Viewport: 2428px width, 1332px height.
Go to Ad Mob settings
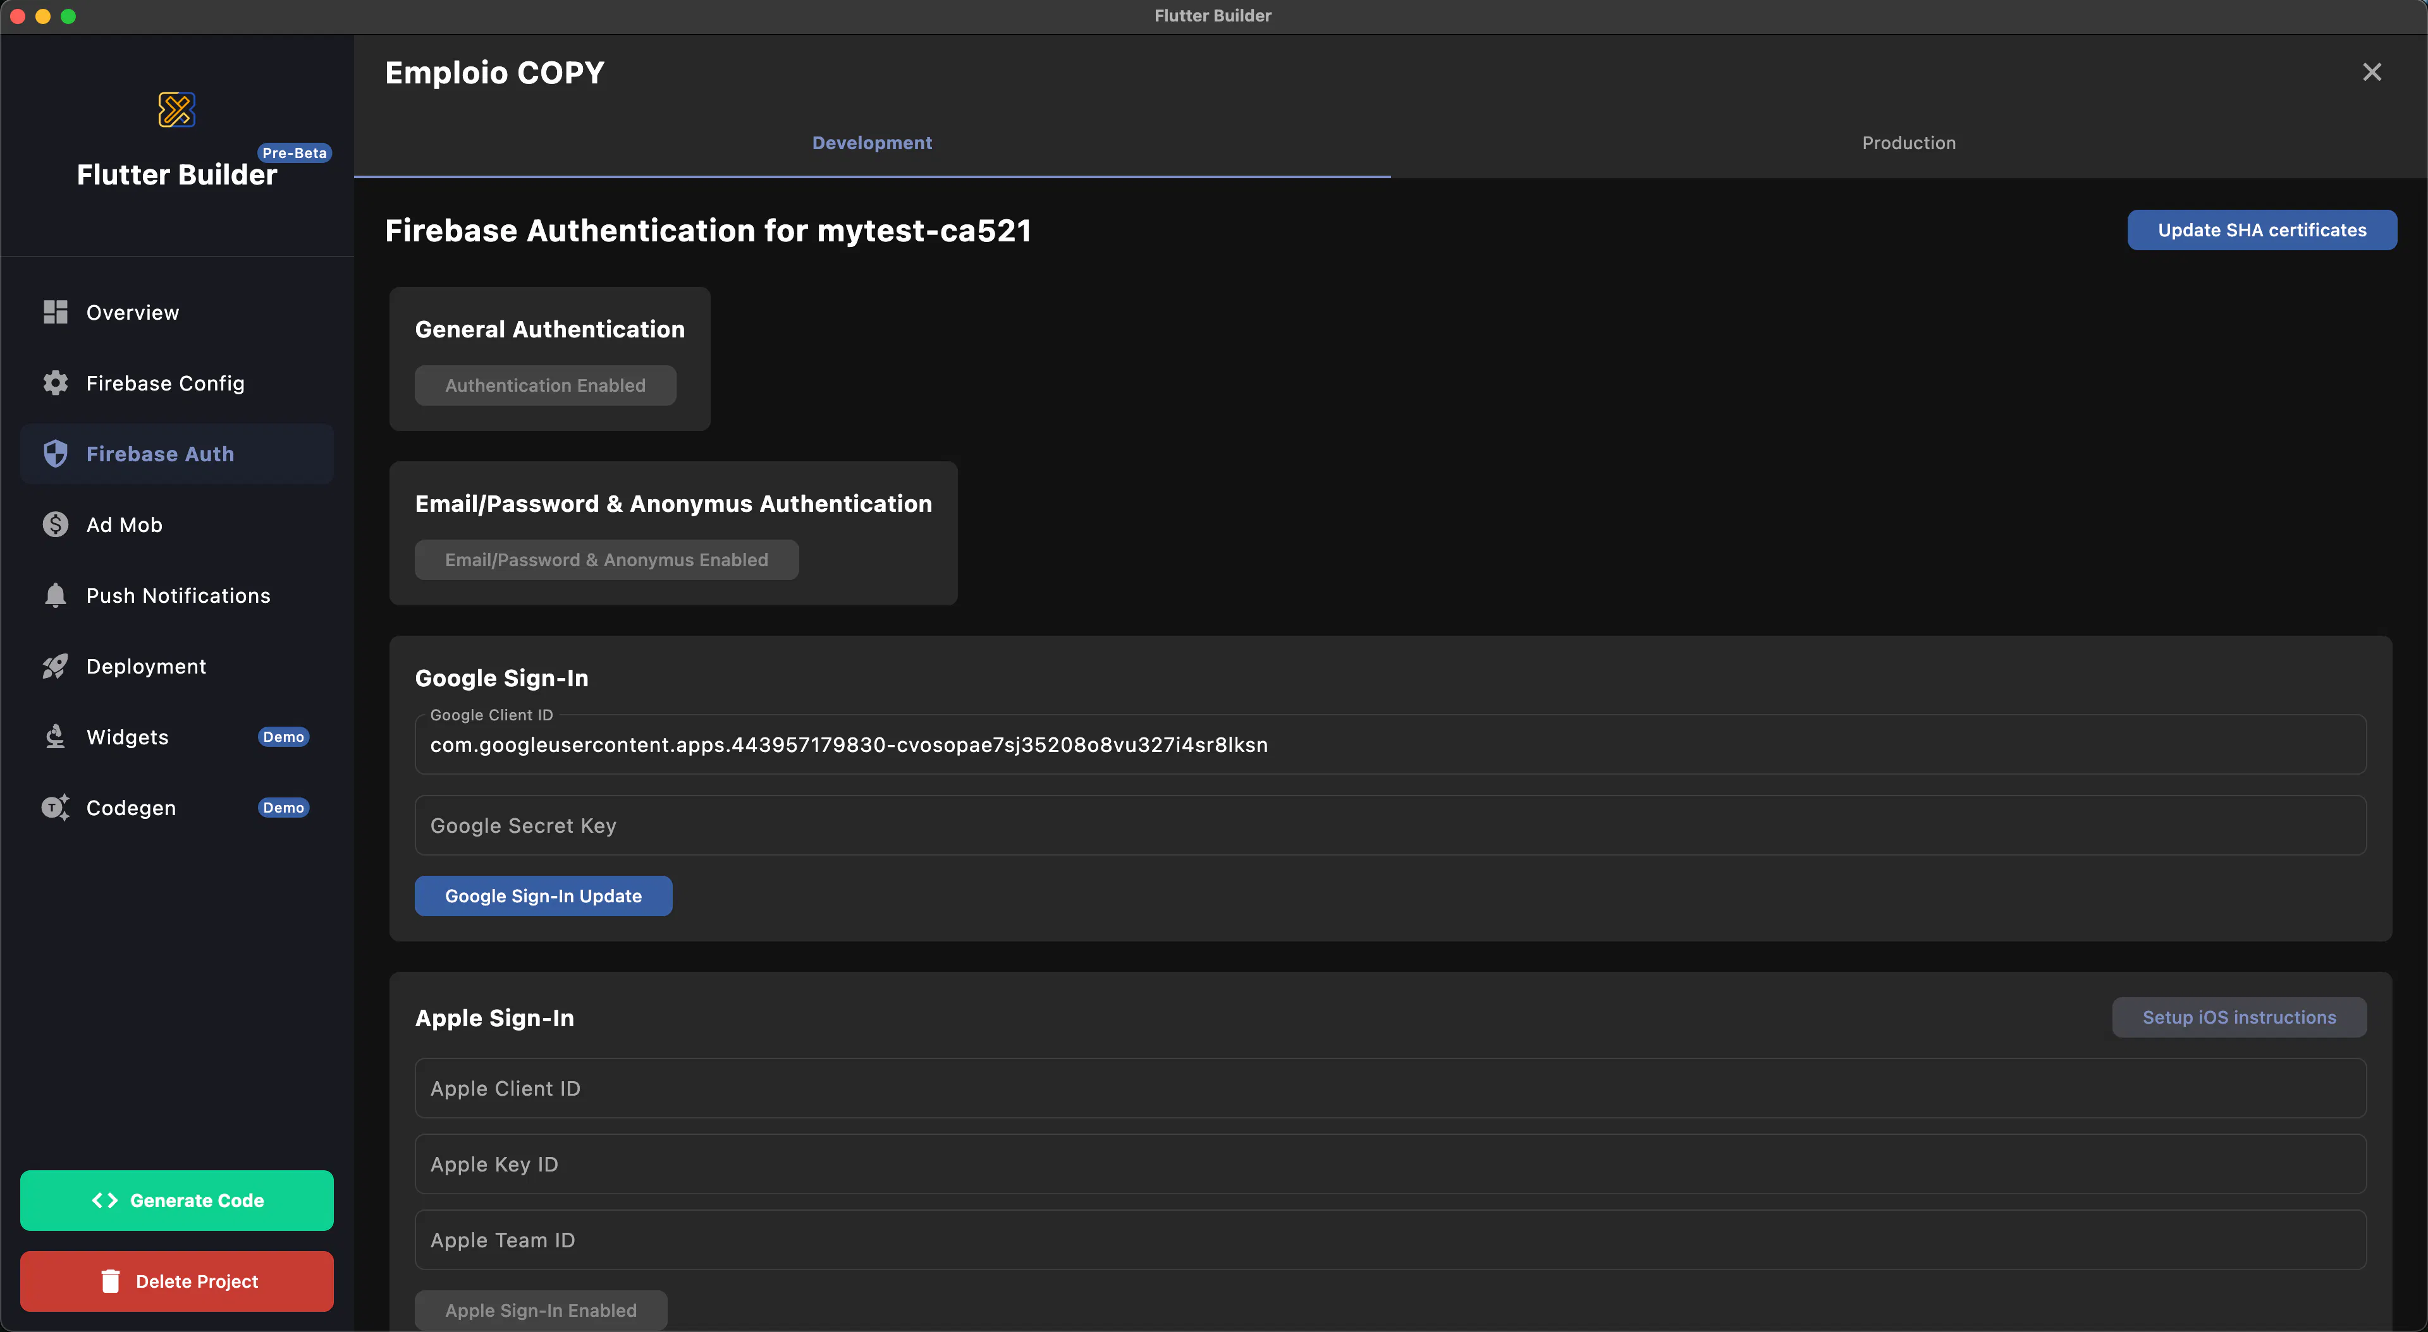click(177, 524)
